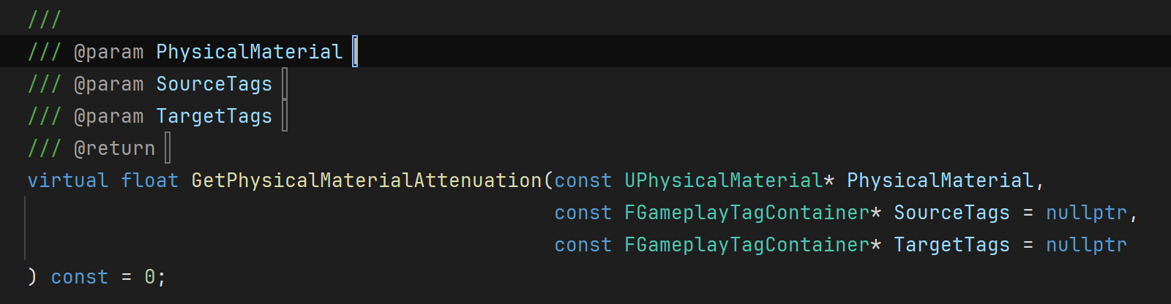Click FGameplayTagContainer type on the SourceTags line
The width and height of the screenshot is (1171, 304).
pos(747,213)
